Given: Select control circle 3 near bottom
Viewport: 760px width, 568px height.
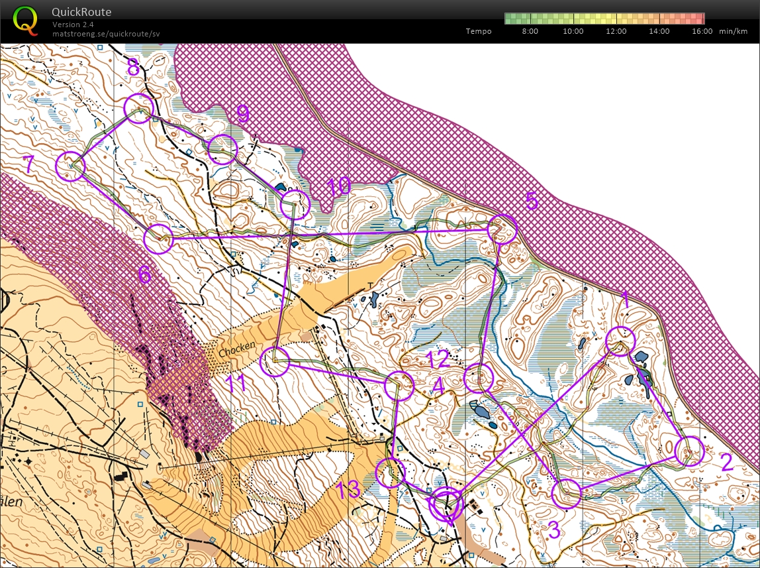Looking at the screenshot, I should pyautogui.click(x=566, y=494).
